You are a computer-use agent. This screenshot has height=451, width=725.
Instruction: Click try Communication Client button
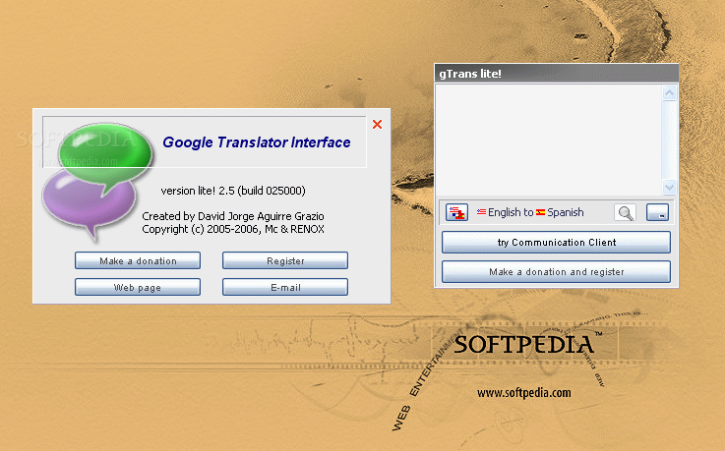tap(556, 243)
